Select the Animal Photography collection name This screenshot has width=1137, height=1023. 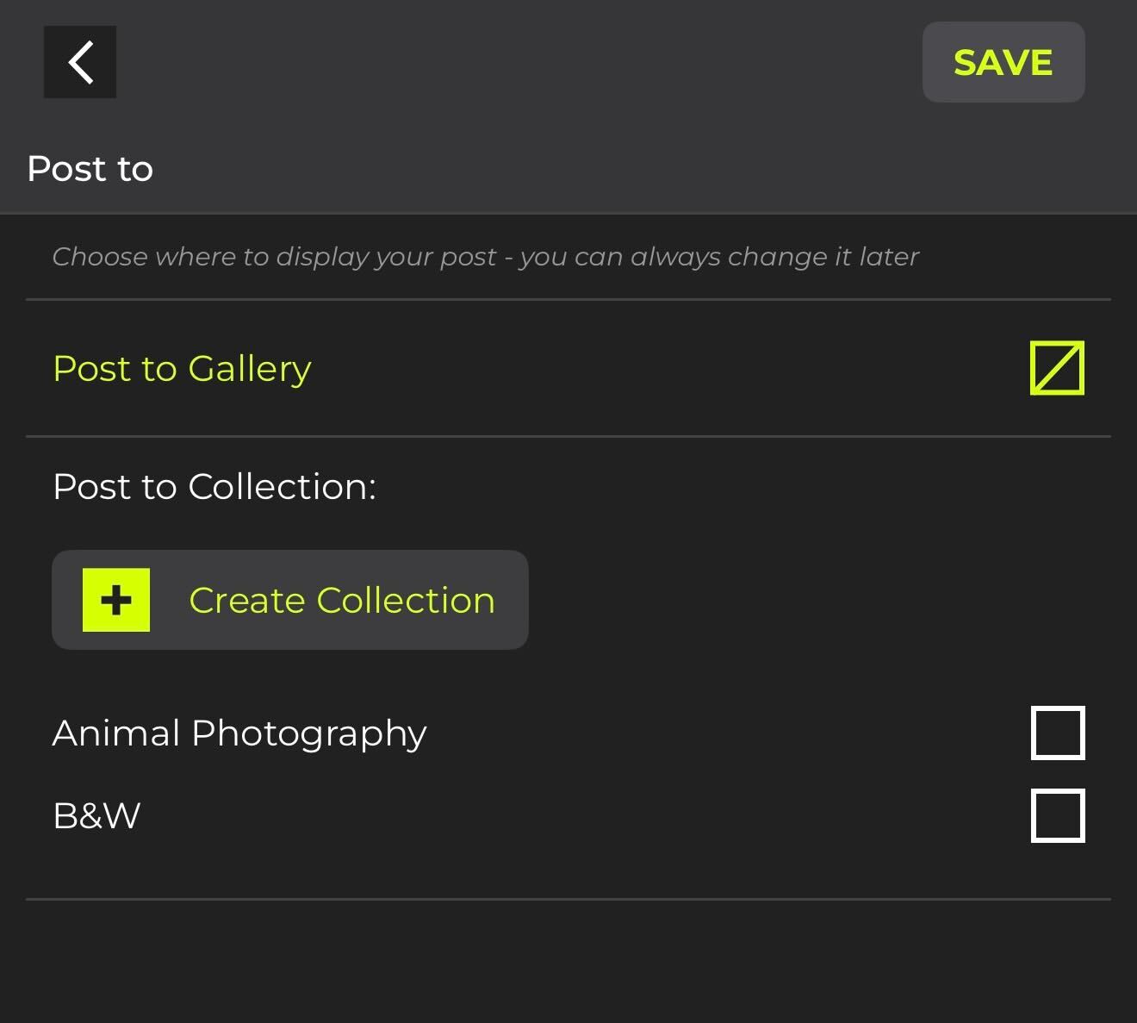(239, 733)
